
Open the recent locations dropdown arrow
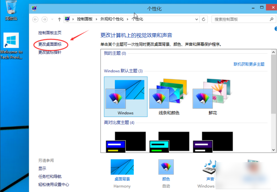click(x=52, y=19)
